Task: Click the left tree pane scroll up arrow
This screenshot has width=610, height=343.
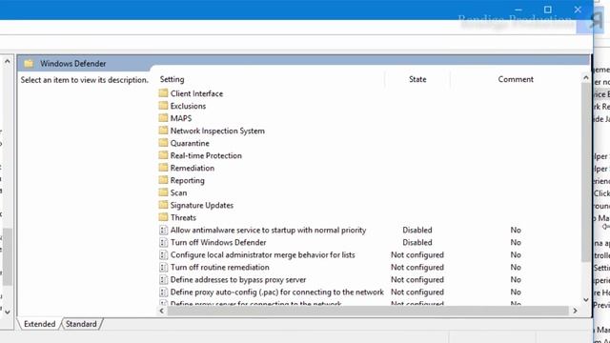Action: point(7,61)
